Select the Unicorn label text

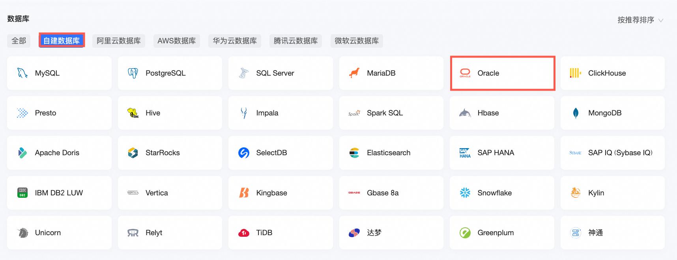pyautogui.click(x=48, y=233)
